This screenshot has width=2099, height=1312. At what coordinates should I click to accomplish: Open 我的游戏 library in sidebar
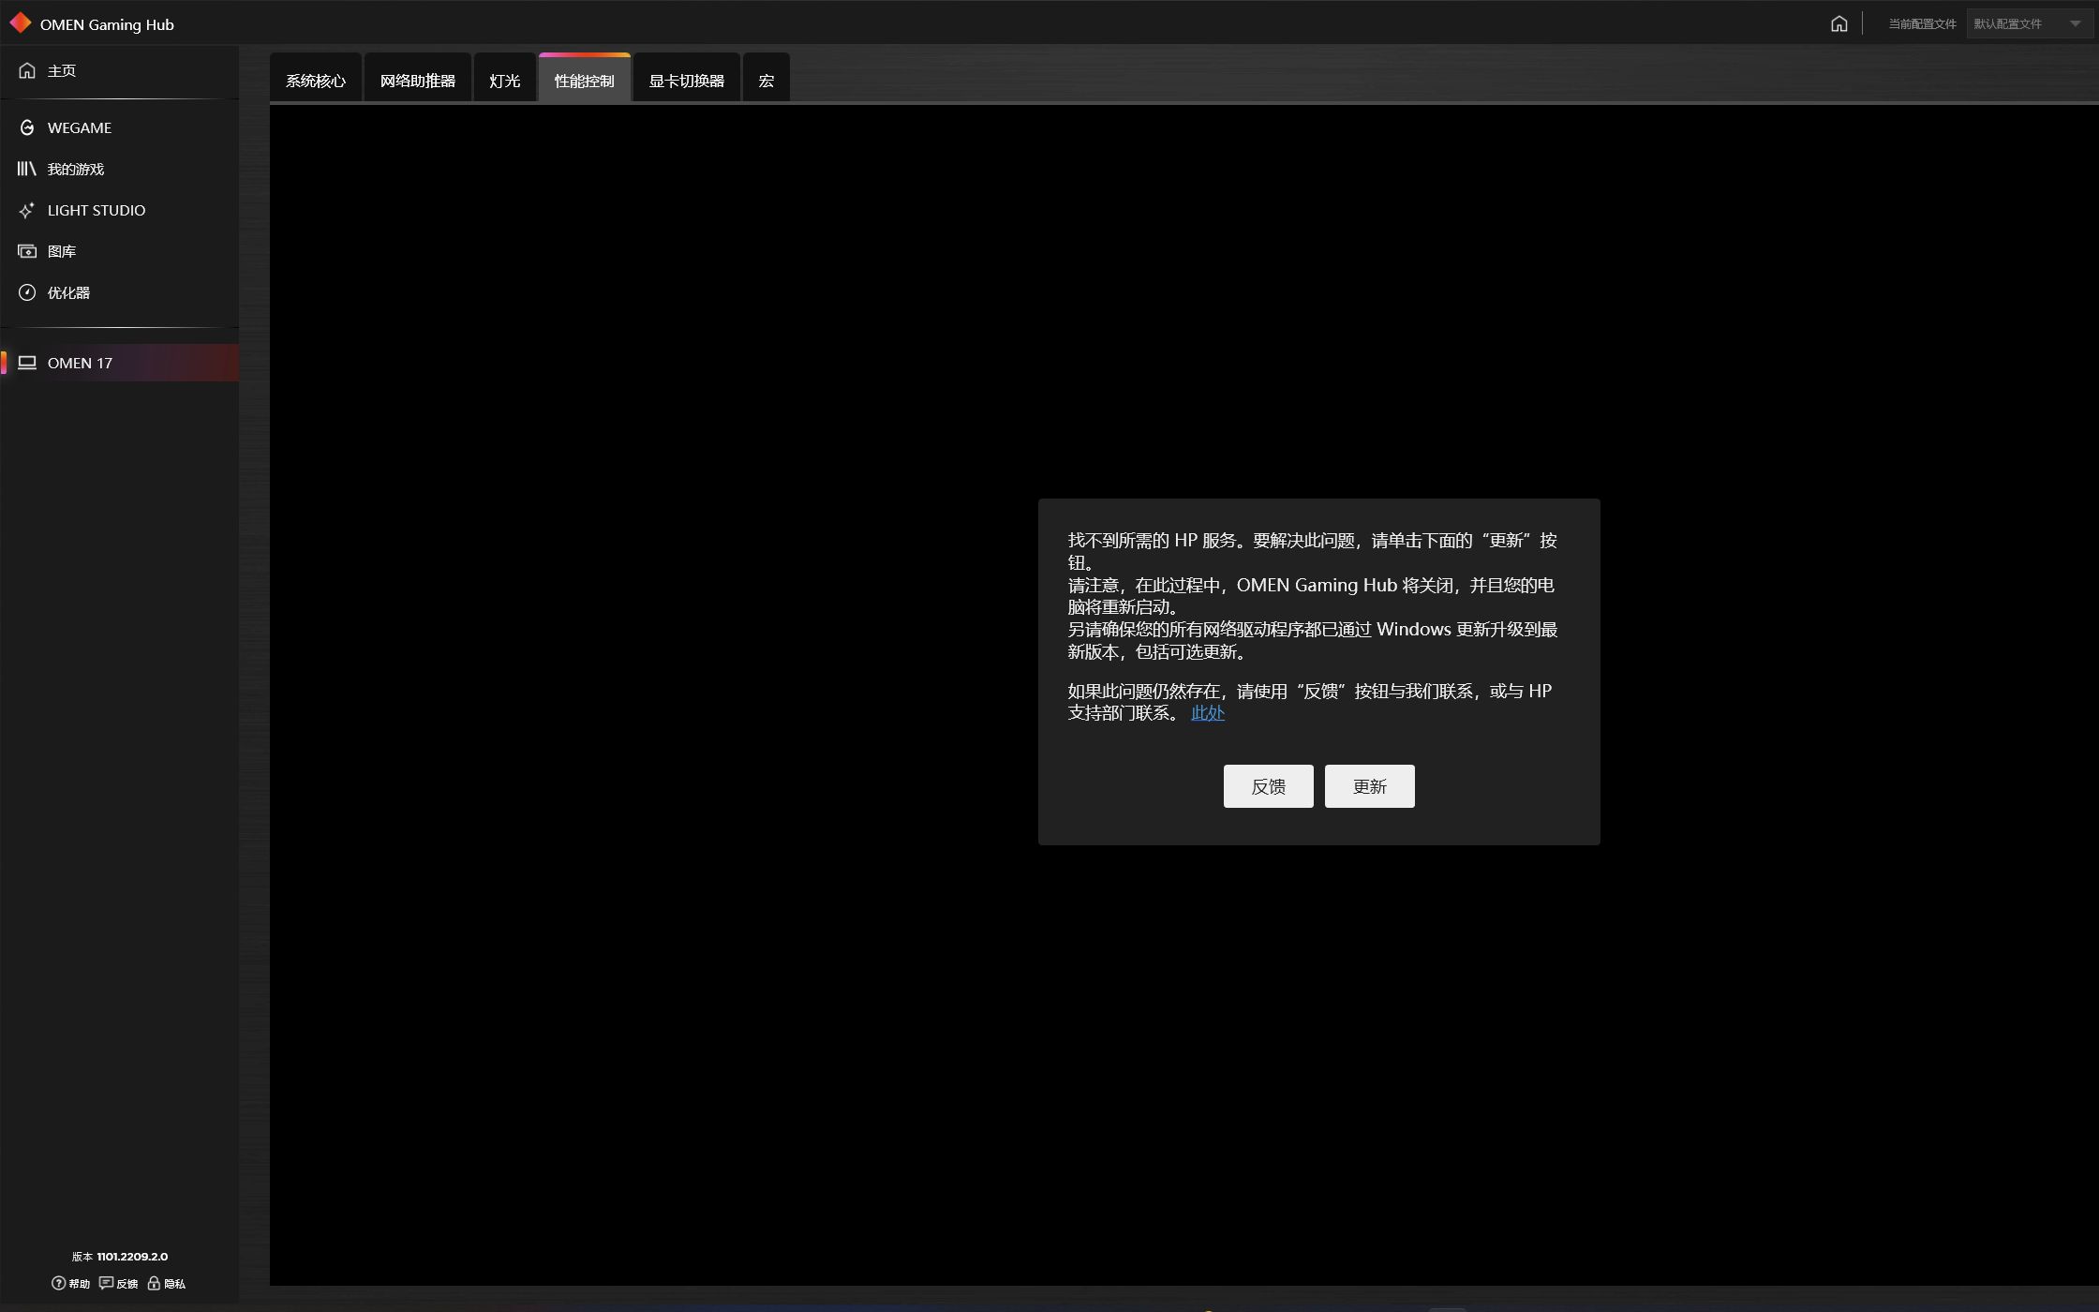[119, 169]
